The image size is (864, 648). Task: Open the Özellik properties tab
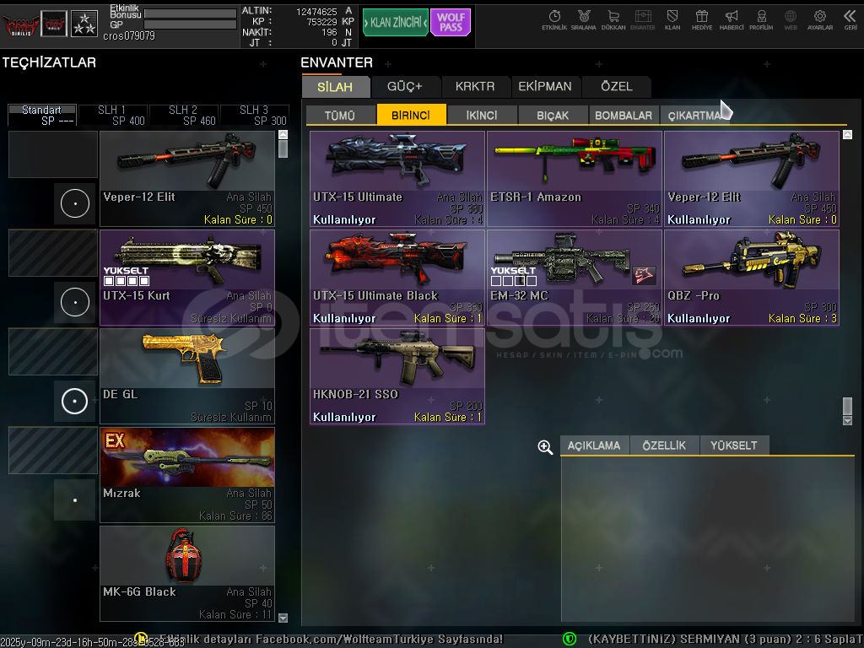pyautogui.click(x=664, y=445)
